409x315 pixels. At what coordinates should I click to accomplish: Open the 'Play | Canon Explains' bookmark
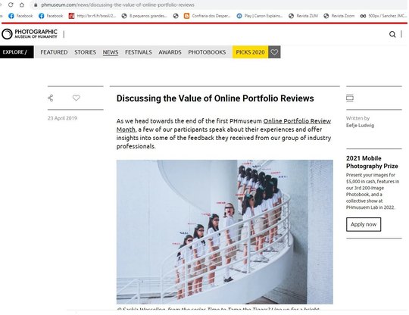pos(260,16)
